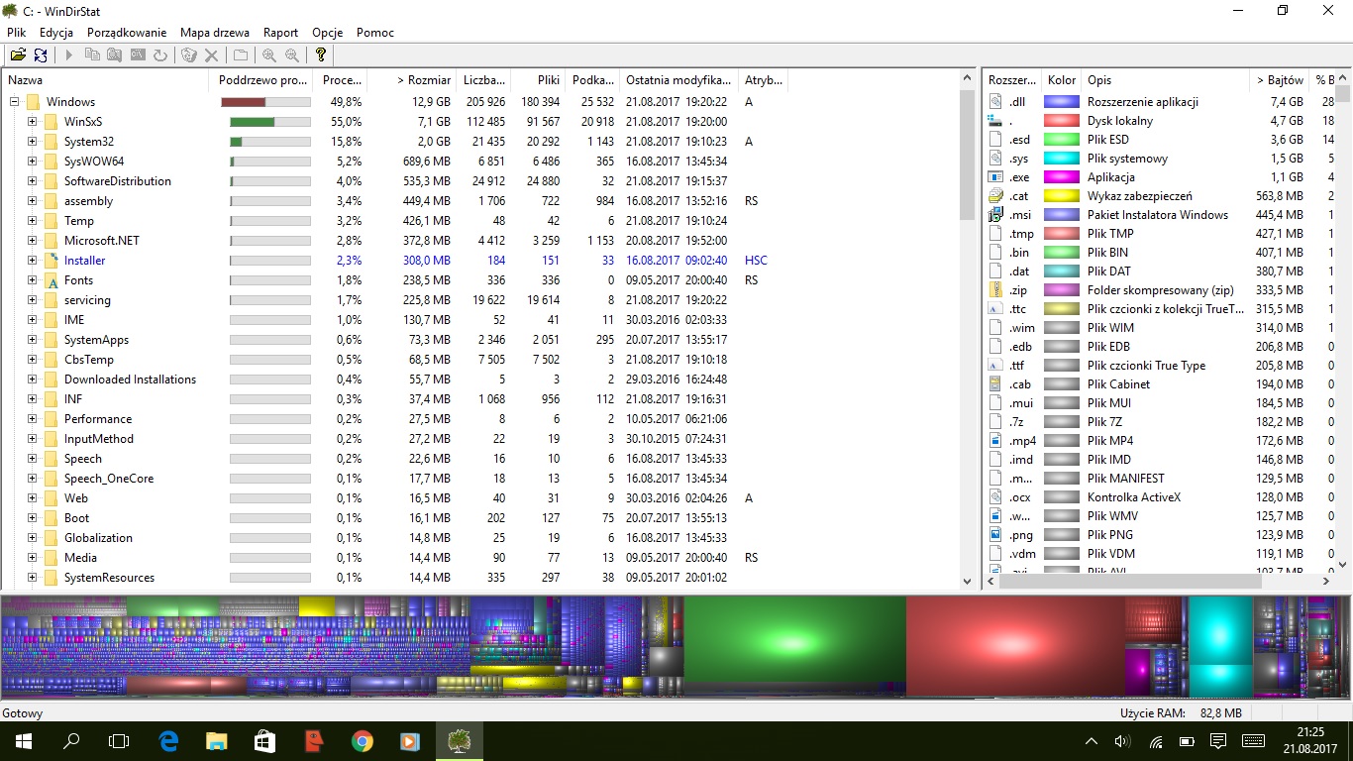The width and height of the screenshot is (1353, 761).
Task: Open the Plik menu
Action: pos(16,33)
